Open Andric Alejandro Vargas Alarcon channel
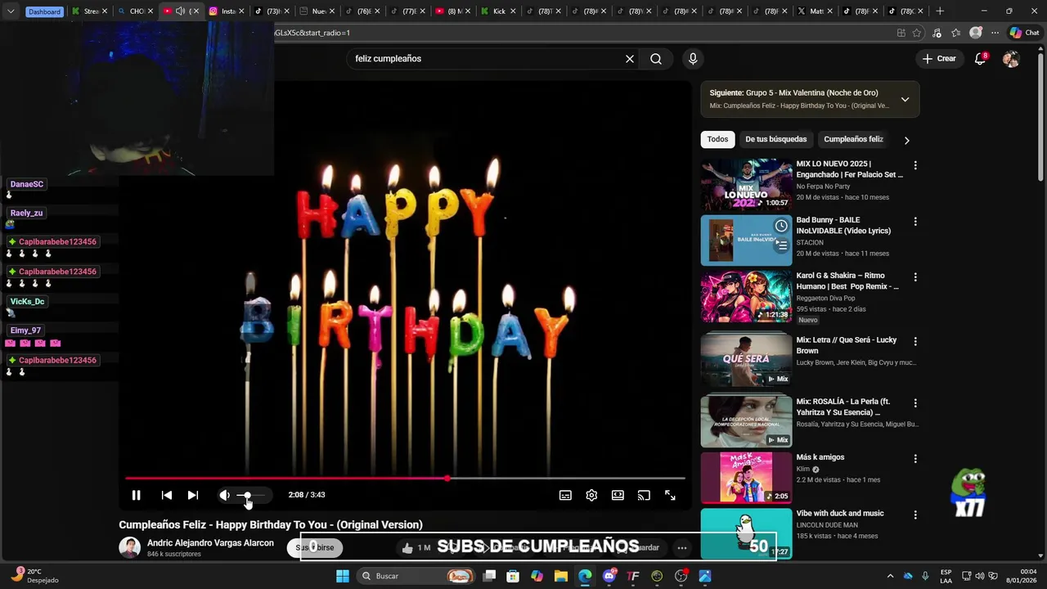Image resolution: width=1047 pixels, height=589 pixels. [210, 543]
